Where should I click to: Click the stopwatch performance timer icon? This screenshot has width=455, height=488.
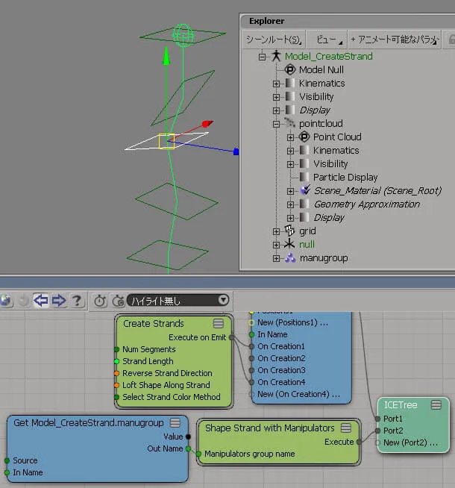(x=100, y=301)
